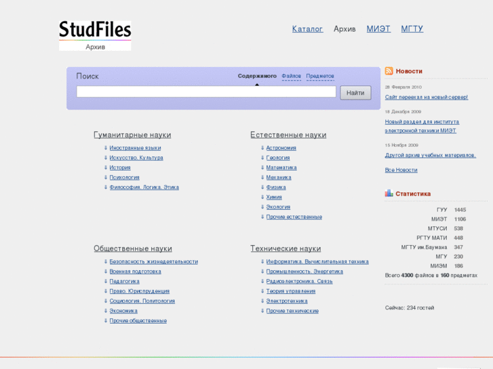
Task: Open the Физика subject link
Action: (x=276, y=187)
